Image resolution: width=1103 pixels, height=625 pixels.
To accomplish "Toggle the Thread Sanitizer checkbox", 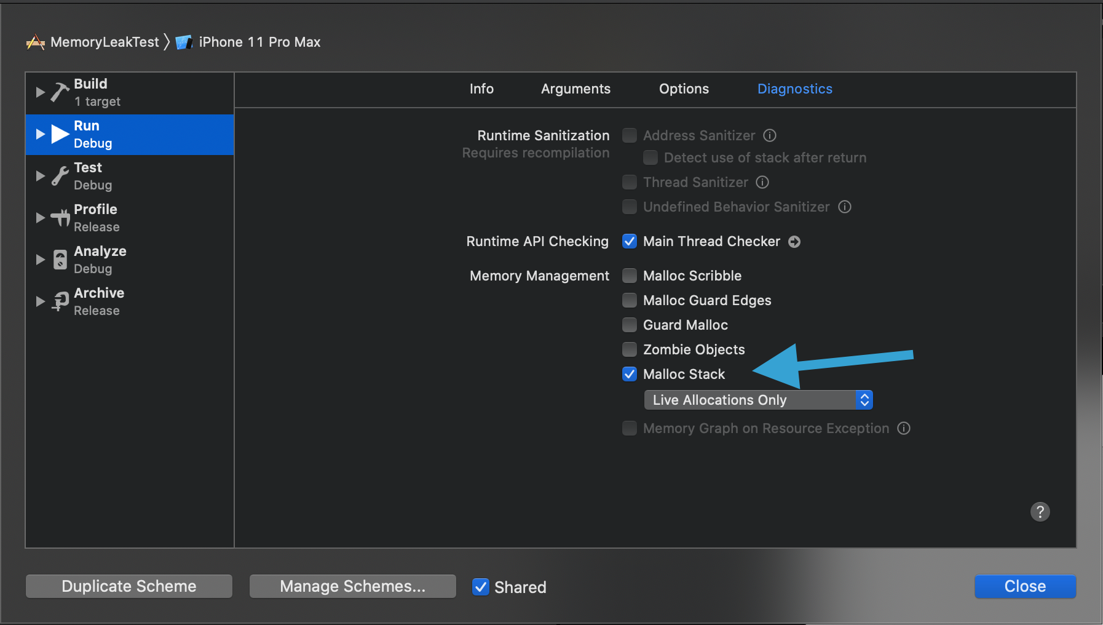I will 630,182.
